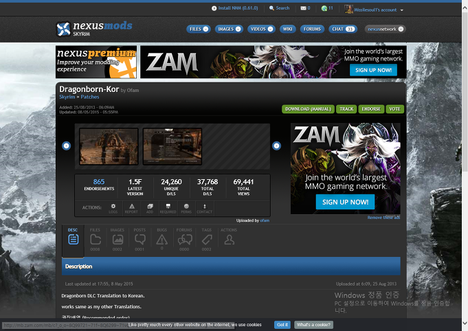Image resolution: width=468 pixels, height=331 pixels.
Task: Click the Vote button
Action: pyautogui.click(x=395, y=109)
